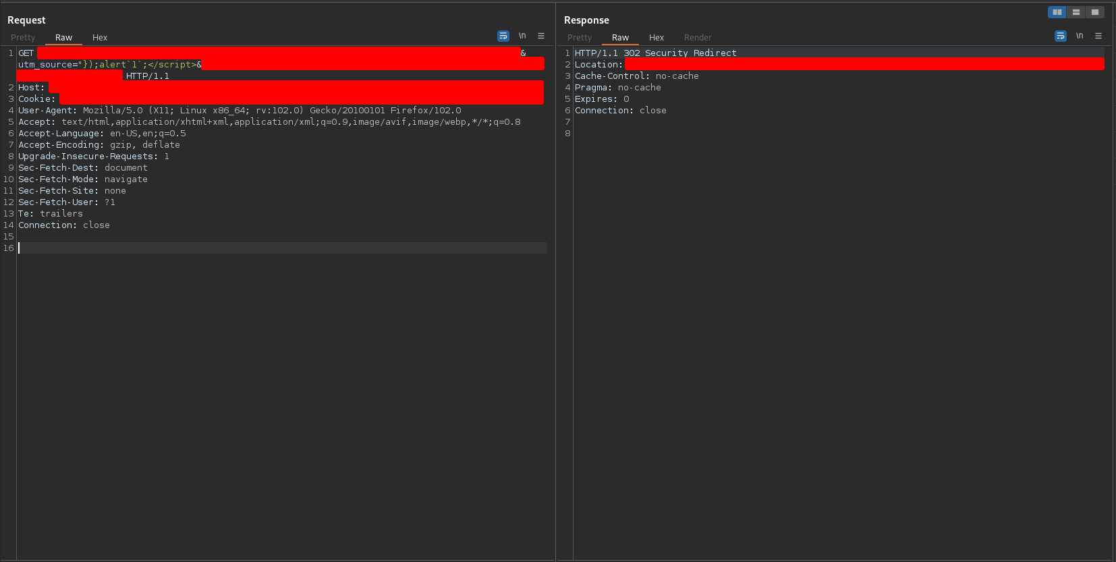Toggle word wrap in the Response panel

pos(1061,36)
